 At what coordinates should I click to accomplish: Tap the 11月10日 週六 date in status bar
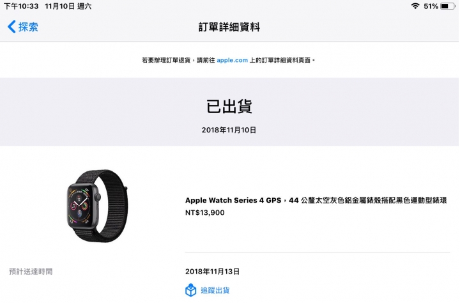click(x=68, y=6)
